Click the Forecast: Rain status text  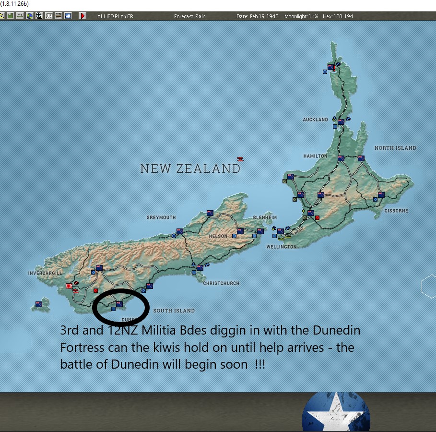(x=190, y=16)
